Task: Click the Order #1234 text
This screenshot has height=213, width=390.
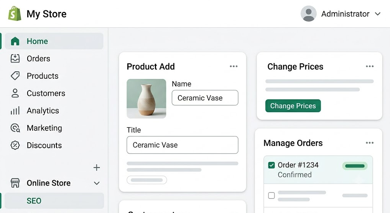Action: point(298,165)
